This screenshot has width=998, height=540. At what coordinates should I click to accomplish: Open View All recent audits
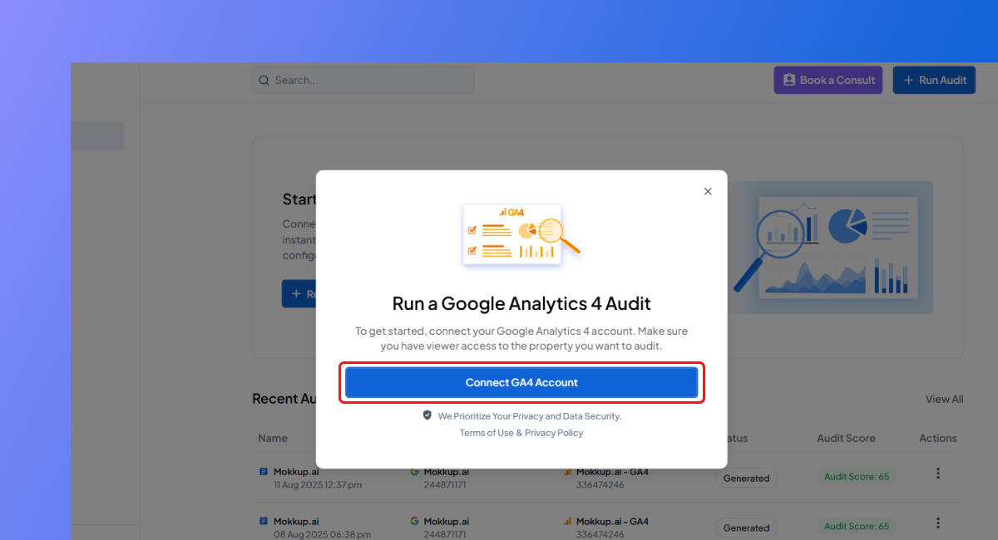[944, 399]
